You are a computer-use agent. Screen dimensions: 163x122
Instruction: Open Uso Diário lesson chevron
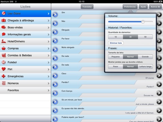49,14
